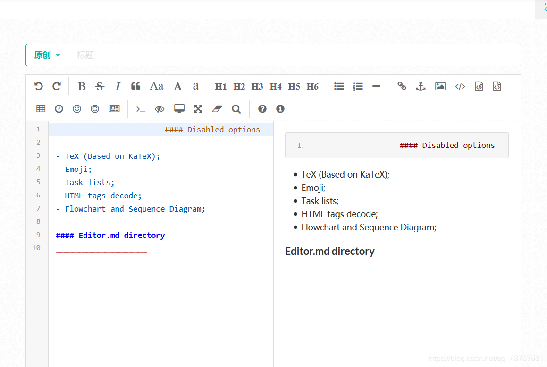Image resolution: width=547 pixels, height=367 pixels.
Task: Click preview heading 'Editor.md directory'
Action: pyautogui.click(x=330, y=251)
